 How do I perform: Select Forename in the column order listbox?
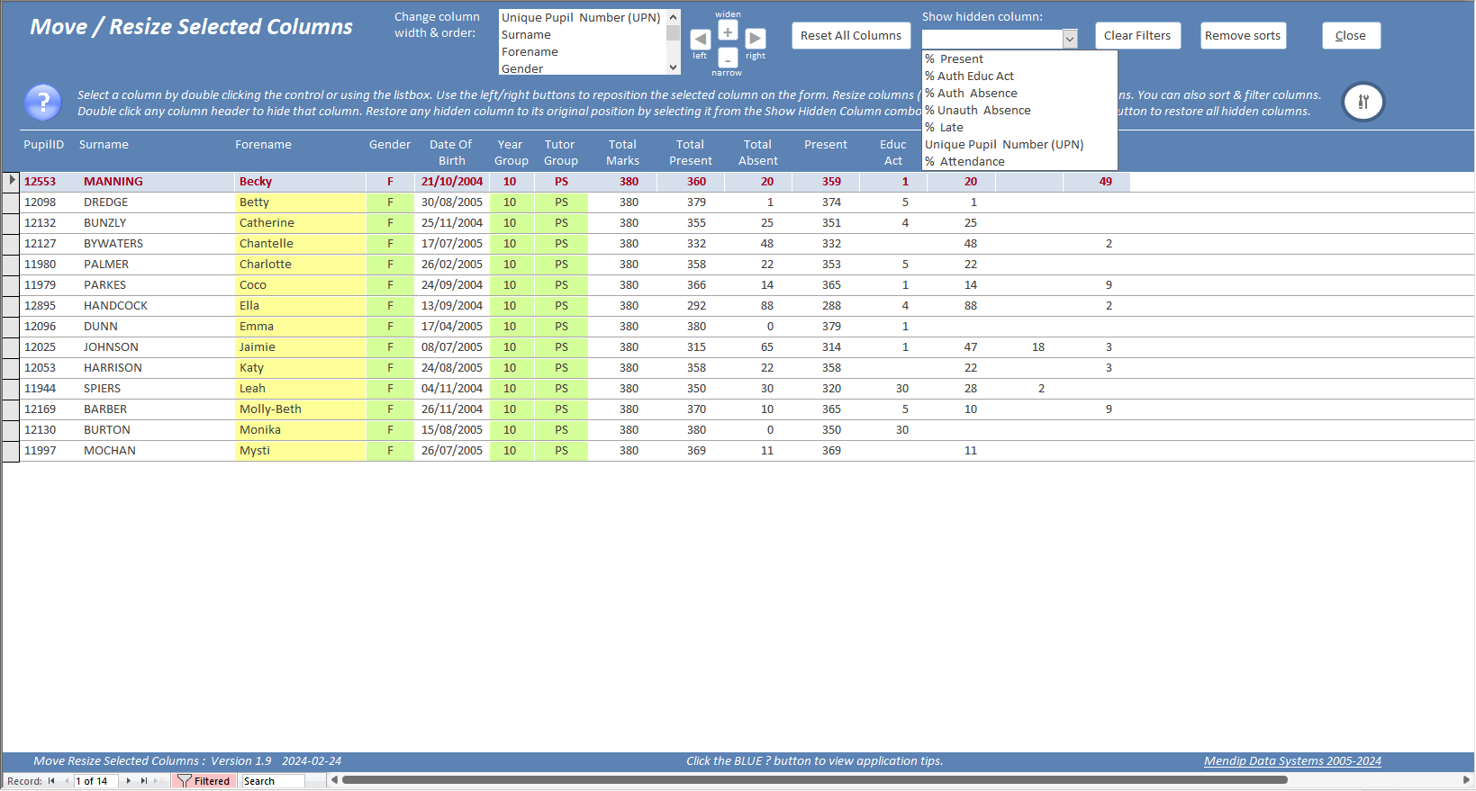583,52
